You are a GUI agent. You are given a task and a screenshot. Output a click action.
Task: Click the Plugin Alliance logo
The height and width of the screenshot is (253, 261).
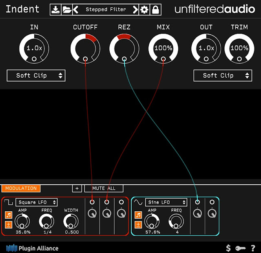[32, 248]
